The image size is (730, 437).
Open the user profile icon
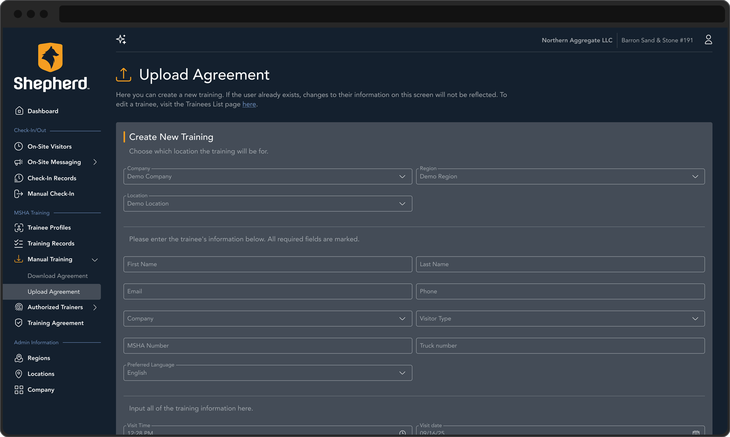click(x=708, y=40)
